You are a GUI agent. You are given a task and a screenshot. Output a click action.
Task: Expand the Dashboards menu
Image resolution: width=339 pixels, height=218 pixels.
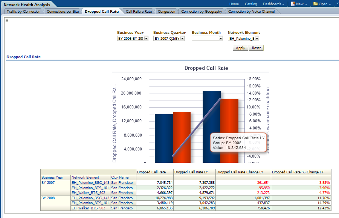(x=273, y=4)
